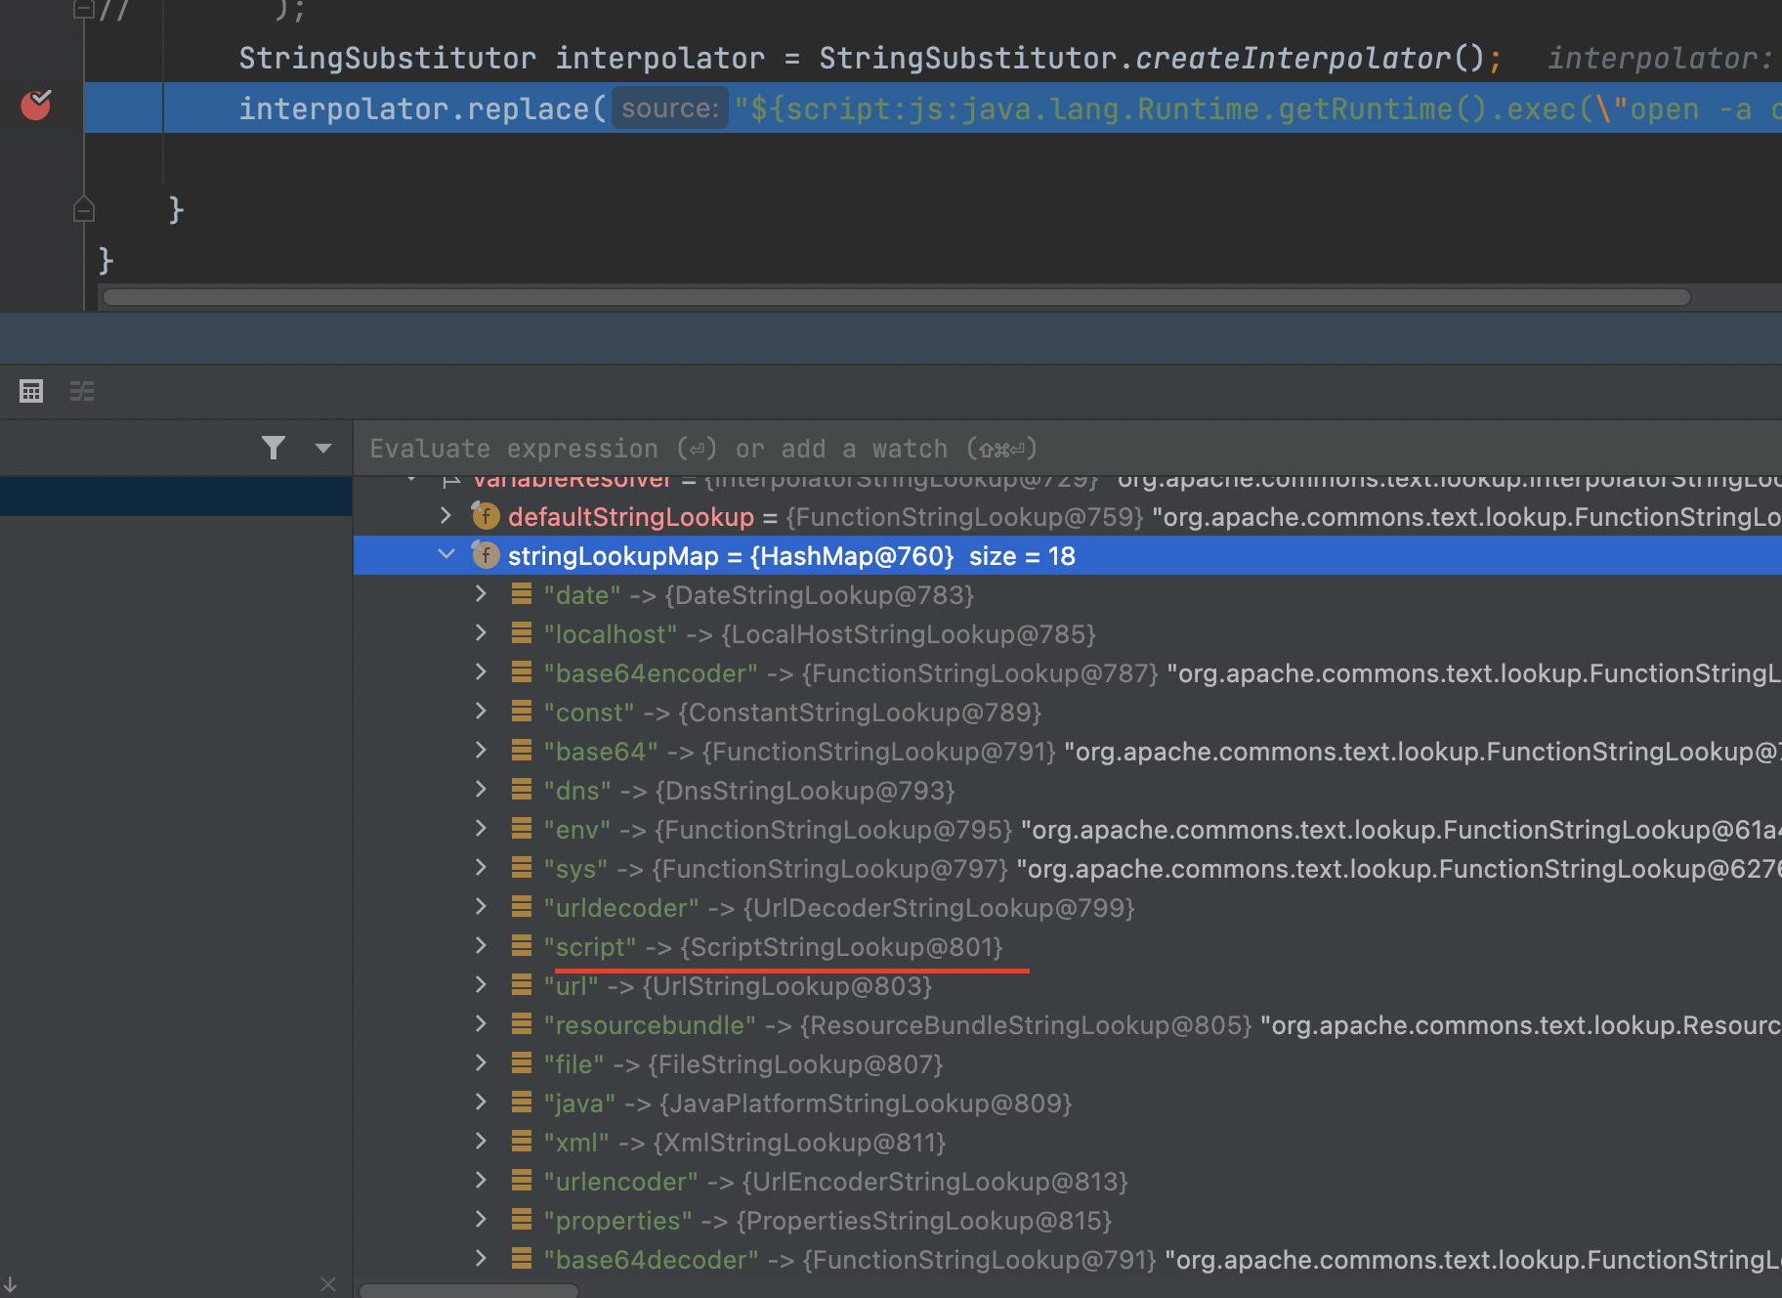This screenshot has width=1782, height=1298.
Task: Expand the "const" map entry
Action: click(x=481, y=711)
